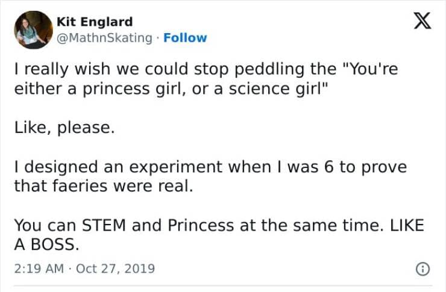Click the "I really wish" opening line
This screenshot has height=292, width=446.
(x=54, y=69)
